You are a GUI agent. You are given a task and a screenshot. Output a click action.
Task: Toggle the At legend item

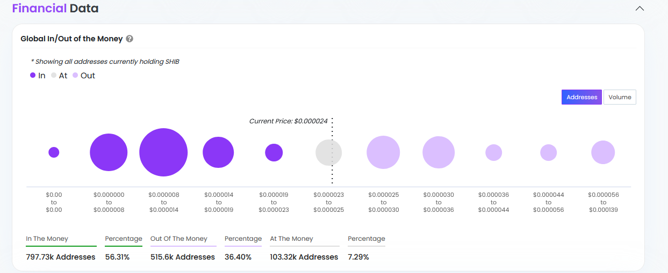point(59,76)
